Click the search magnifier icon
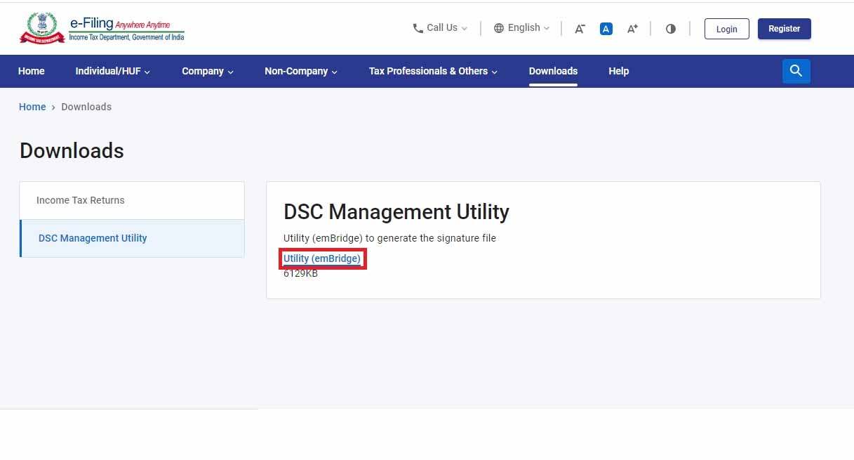The height and width of the screenshot is (460, 854). click(x=796, y=71)
